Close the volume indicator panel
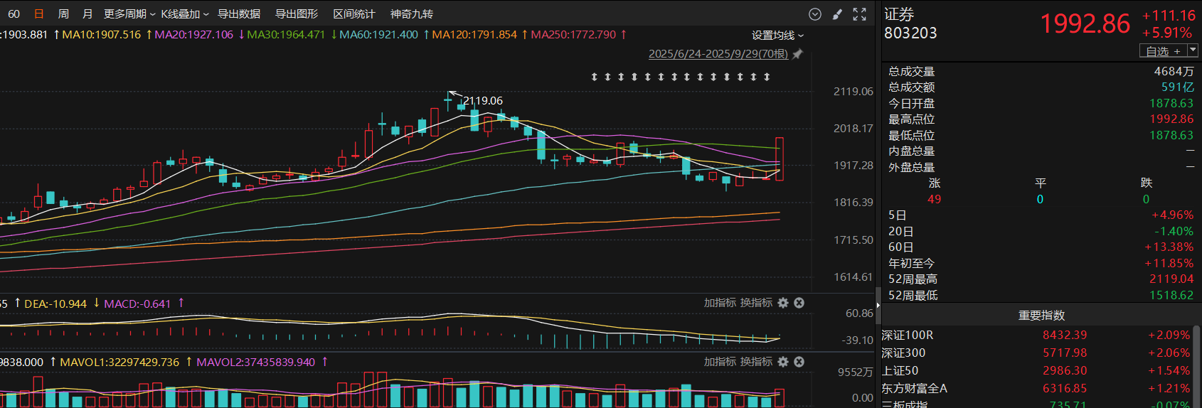This screenshot has height=408, width=1202. [x=799, y=362]
